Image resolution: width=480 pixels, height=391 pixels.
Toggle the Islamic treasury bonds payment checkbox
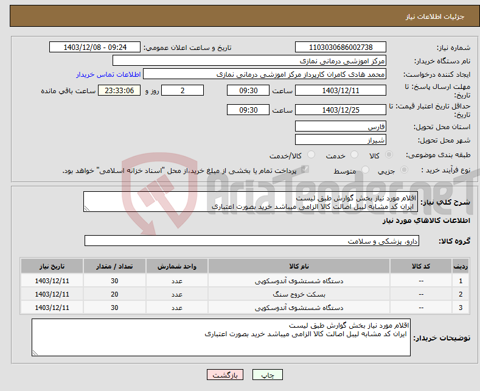pyautogui.click(x=305, y=169)
